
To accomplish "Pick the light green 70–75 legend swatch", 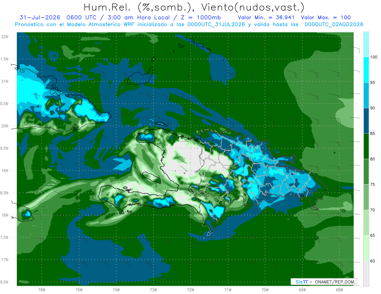I will pos(366,197).
